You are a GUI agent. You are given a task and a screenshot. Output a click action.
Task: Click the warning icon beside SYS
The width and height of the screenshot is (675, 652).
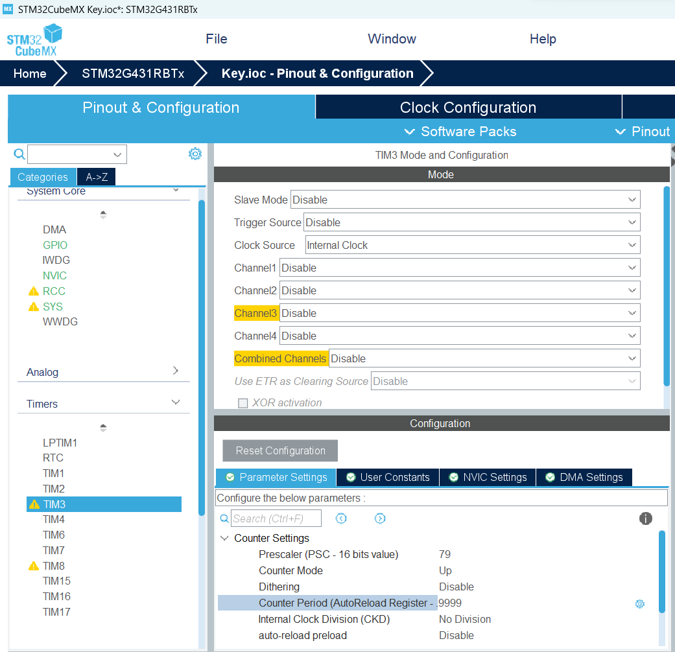(x=34, y=307)
